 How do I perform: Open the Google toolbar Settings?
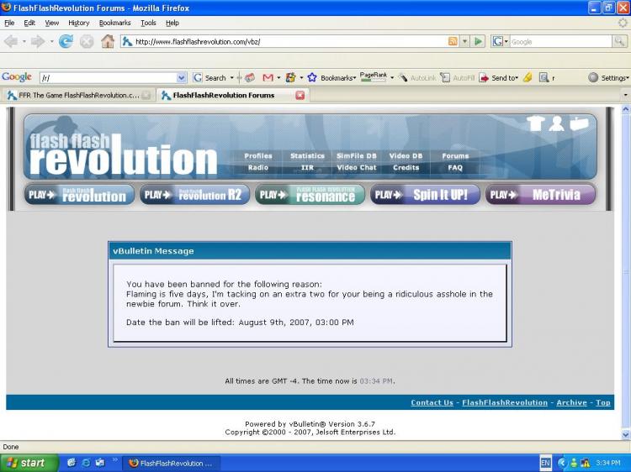coord(608,77)
